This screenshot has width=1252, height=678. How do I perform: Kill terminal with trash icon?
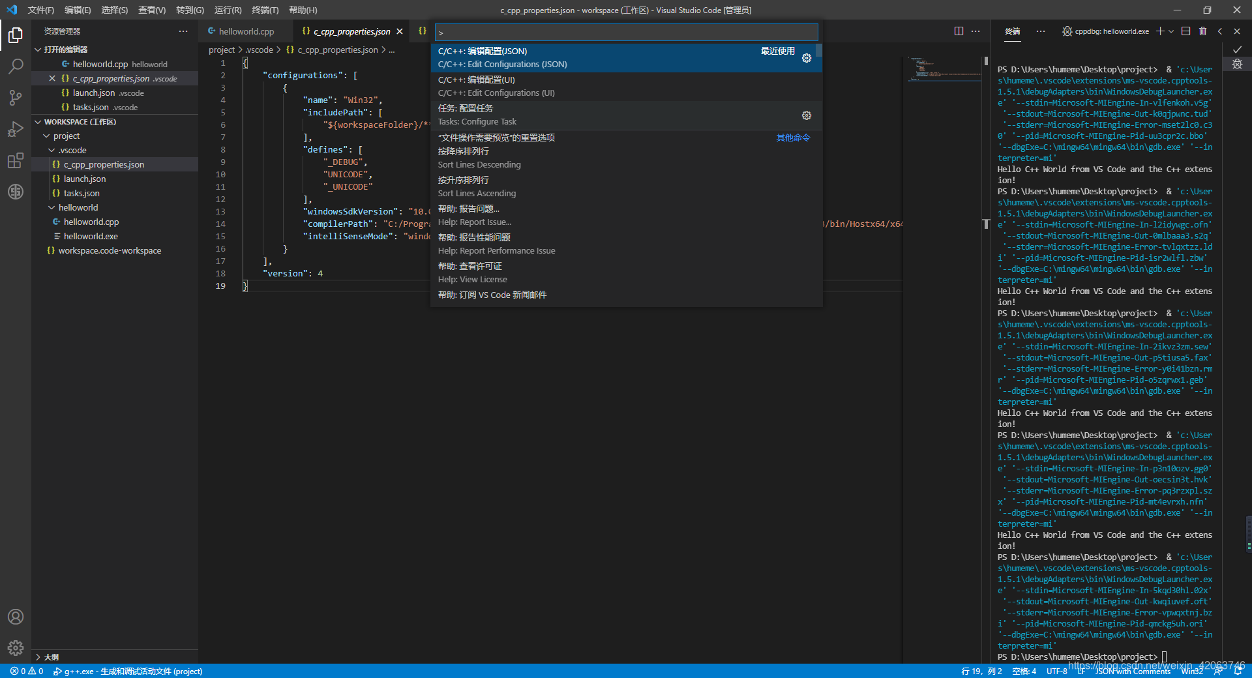click(1203, 31)
